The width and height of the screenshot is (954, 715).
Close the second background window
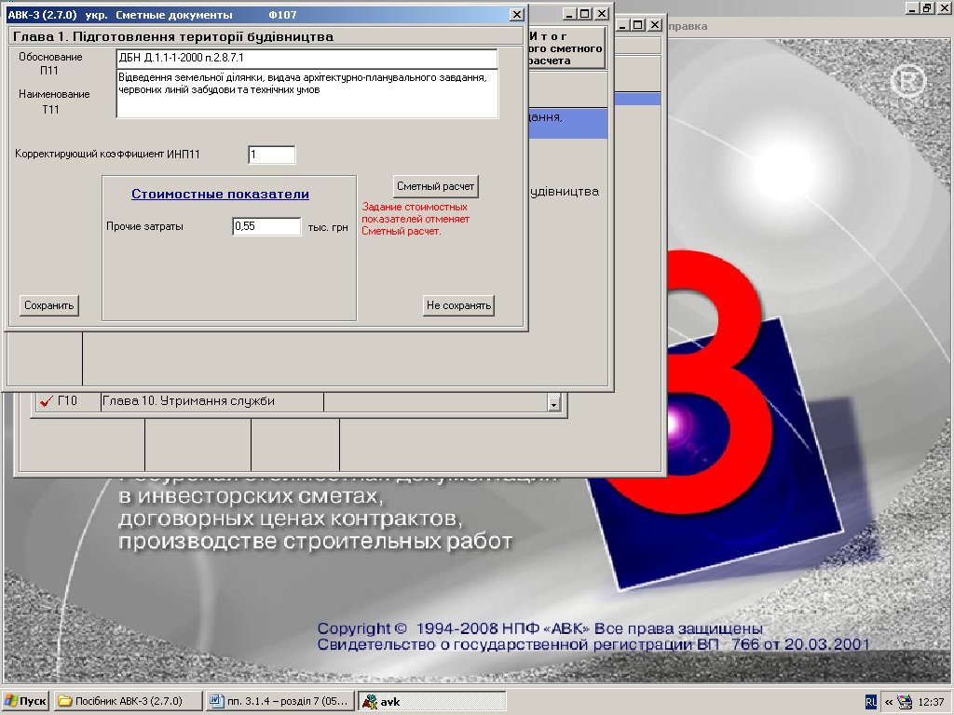601,13
